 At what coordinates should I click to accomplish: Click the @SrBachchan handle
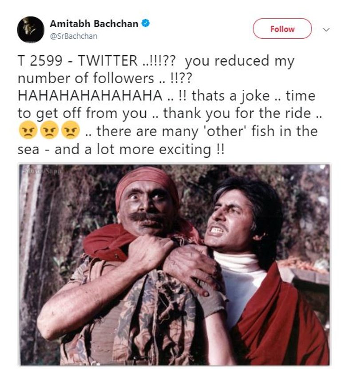(74, 36)
